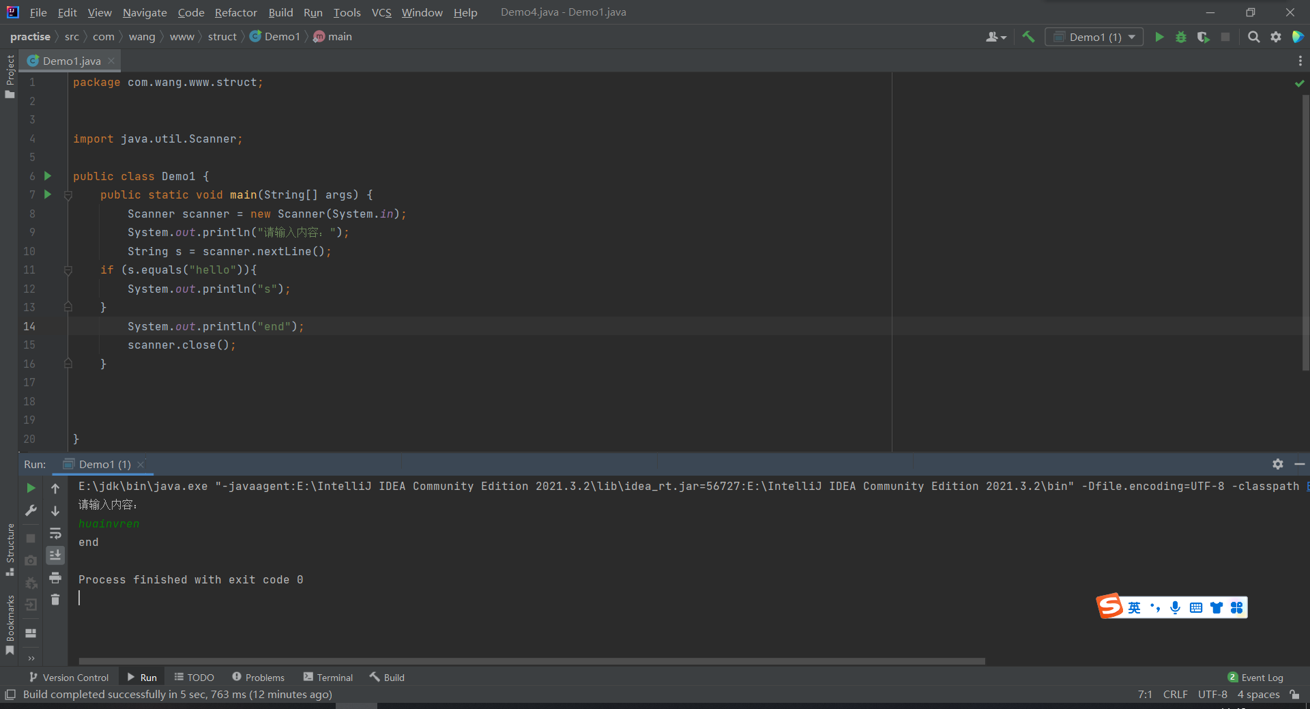Open Sogou skin shirt icon
The height and width of the screenshot is (709, 1310).
(x=1217, y=607)
